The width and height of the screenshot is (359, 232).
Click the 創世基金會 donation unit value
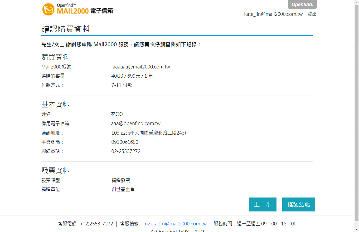(x=123, y=189)
